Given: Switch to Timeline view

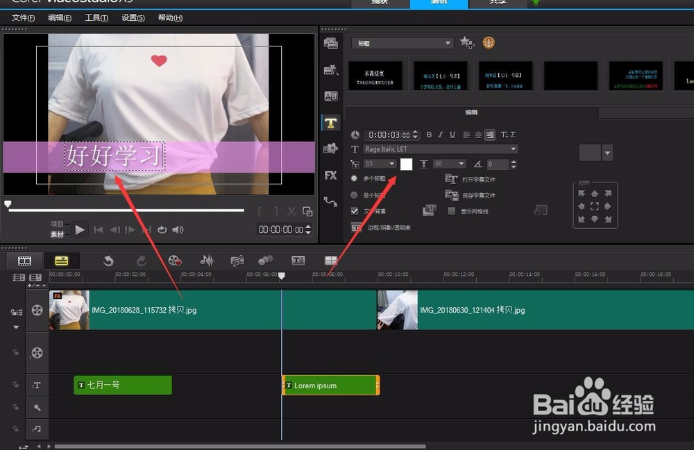Looking at the screenshot, I should point(62,261).
